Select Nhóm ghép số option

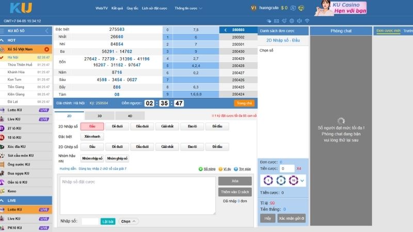pyautogui.click(x=117, y=158)
